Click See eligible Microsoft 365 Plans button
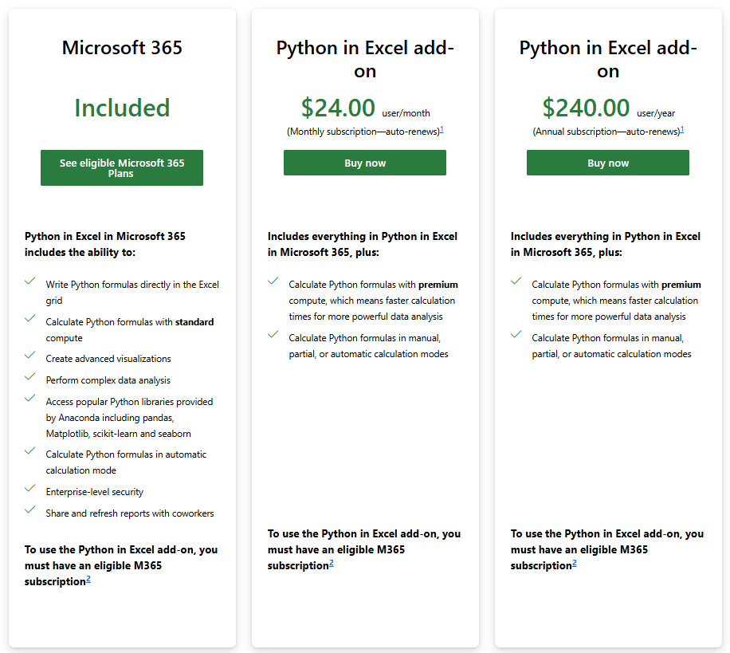This screenshot has width=730, height=653. click(121, 167)
